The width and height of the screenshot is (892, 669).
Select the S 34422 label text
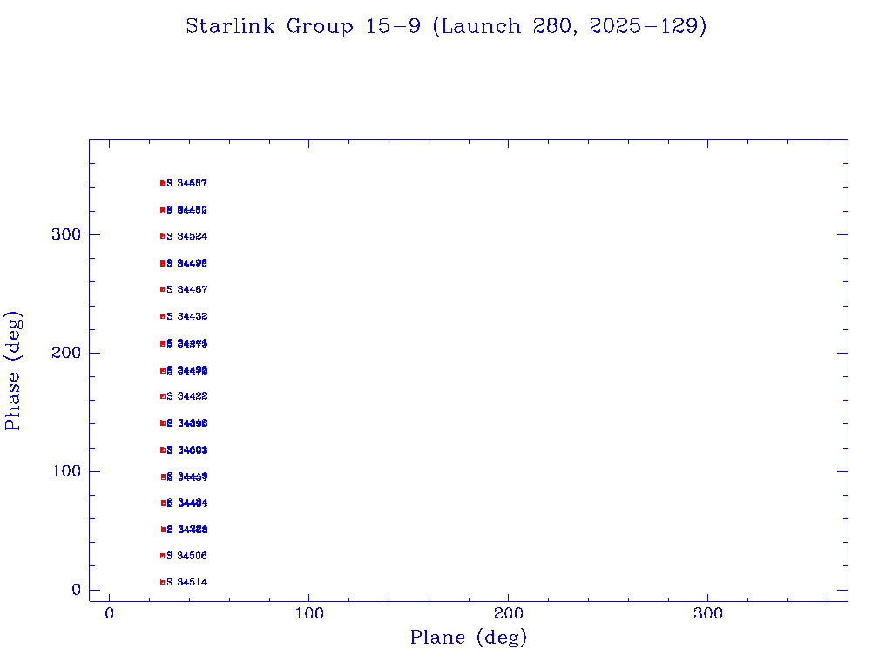click(x=187, y=396)
